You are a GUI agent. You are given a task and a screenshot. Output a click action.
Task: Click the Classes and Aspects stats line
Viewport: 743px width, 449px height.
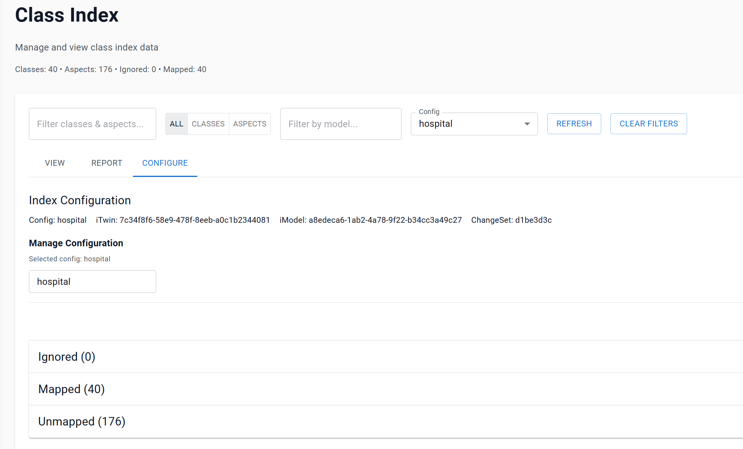pos(111,69)
